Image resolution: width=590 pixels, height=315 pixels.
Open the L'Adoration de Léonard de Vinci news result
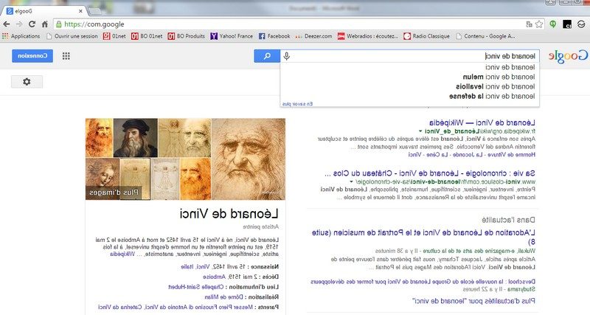423,237
